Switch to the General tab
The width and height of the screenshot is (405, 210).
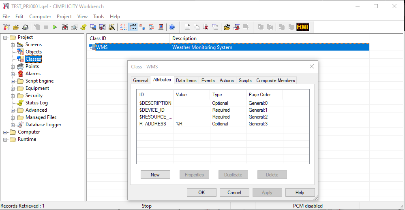141,81
